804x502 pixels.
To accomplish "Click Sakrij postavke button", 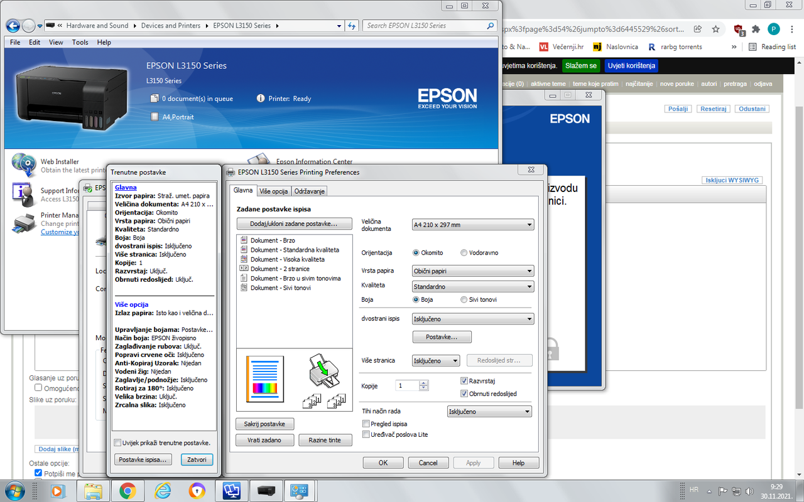I will (x=265, y=424).
